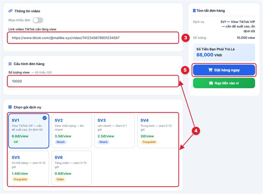
Task: Click the Nhanh badge on SV3
Action: coord(104,142)
